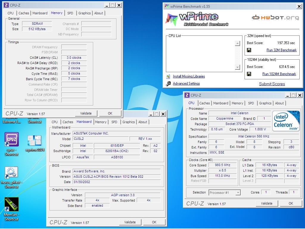Click the 6314.5 sec best score

[x=287, y=67]
